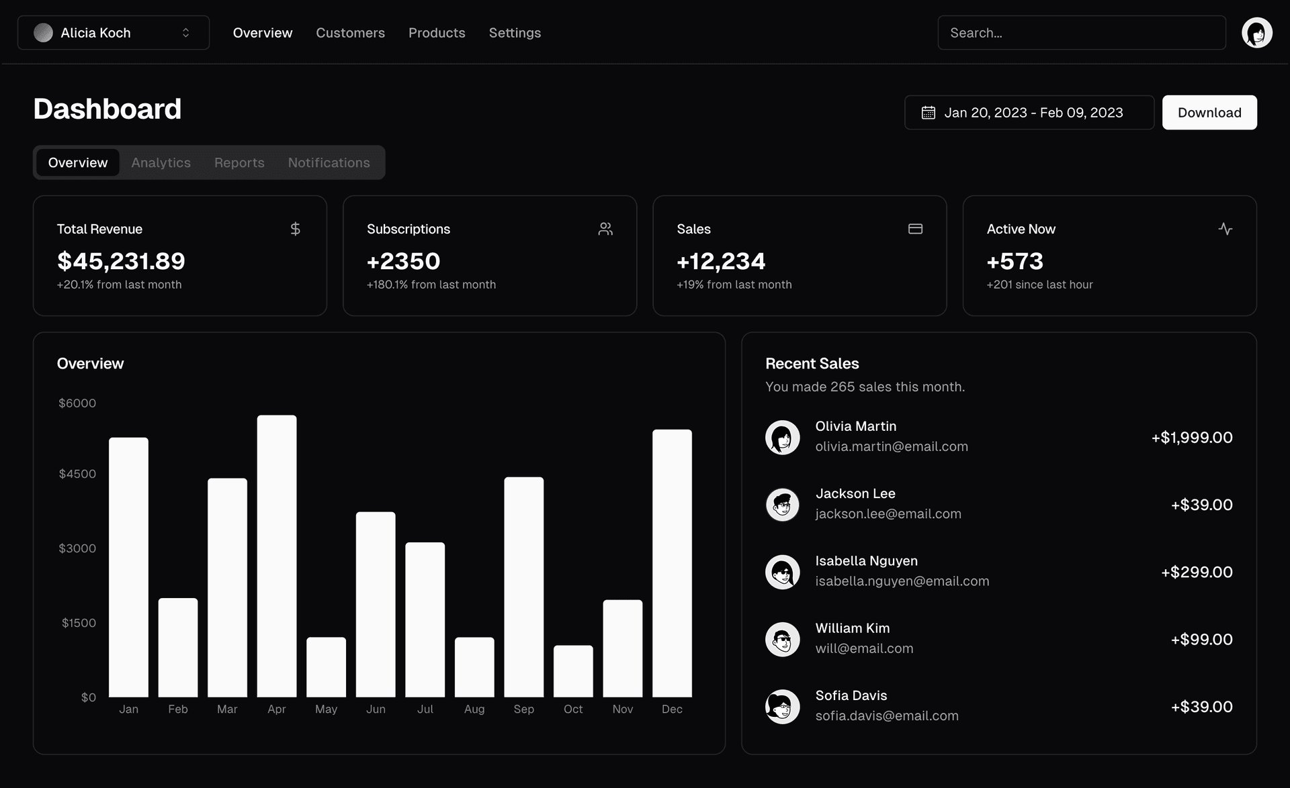Open the date range picker dropdown

click(1029, 112)
